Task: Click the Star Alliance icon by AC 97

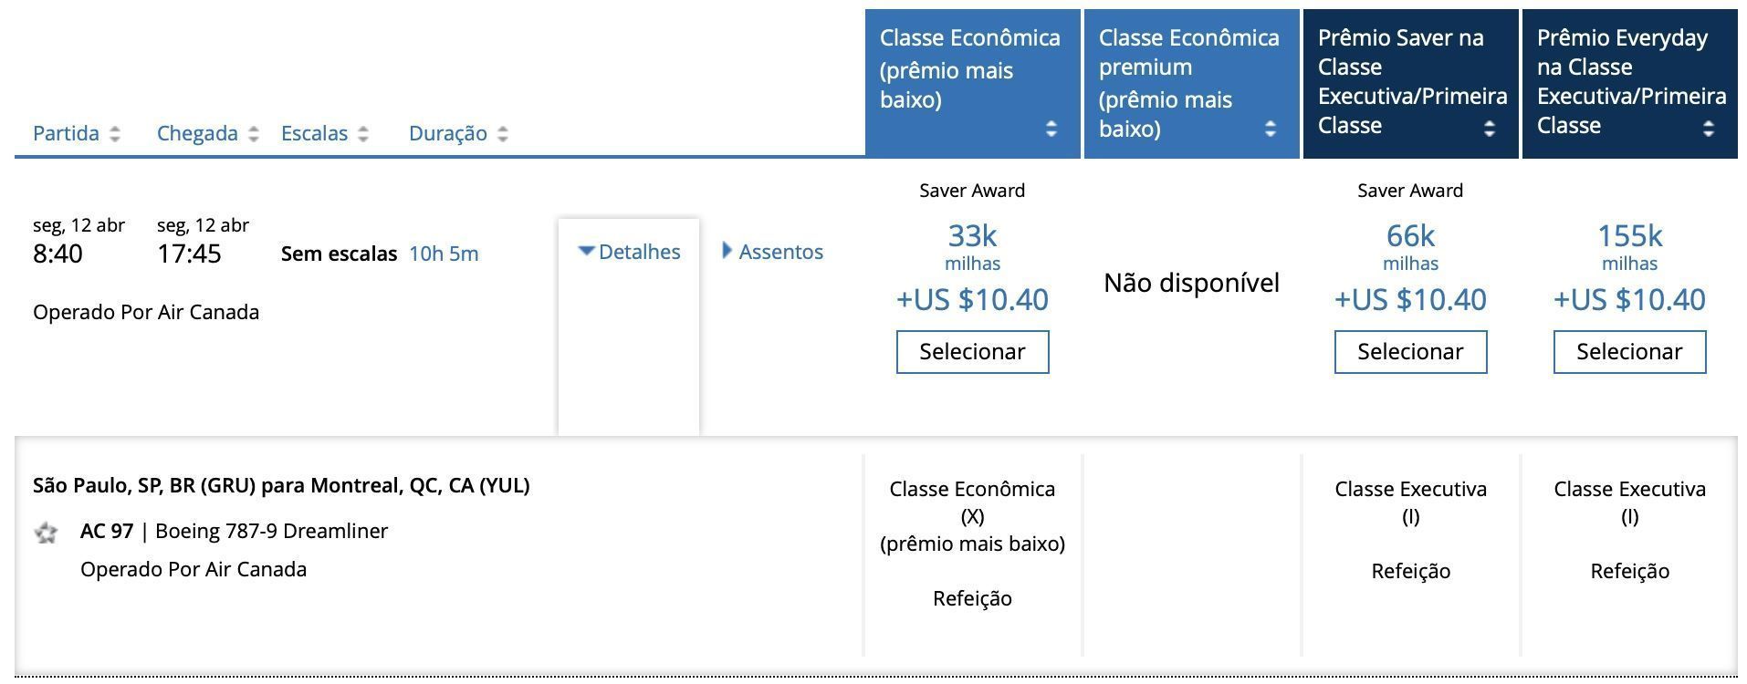Action: point(46,533)
